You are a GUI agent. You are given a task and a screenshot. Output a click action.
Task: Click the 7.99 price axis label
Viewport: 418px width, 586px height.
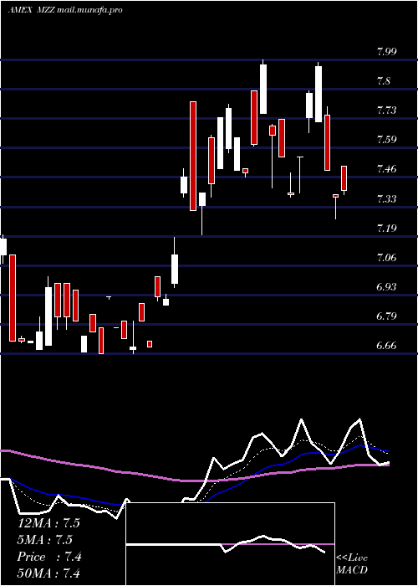[x=386, y=52]
